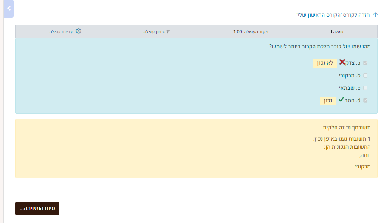Click the up arrow icon by חזרה לקורס
This screenshot has height=223, width=389.
(x=375, y=15)
